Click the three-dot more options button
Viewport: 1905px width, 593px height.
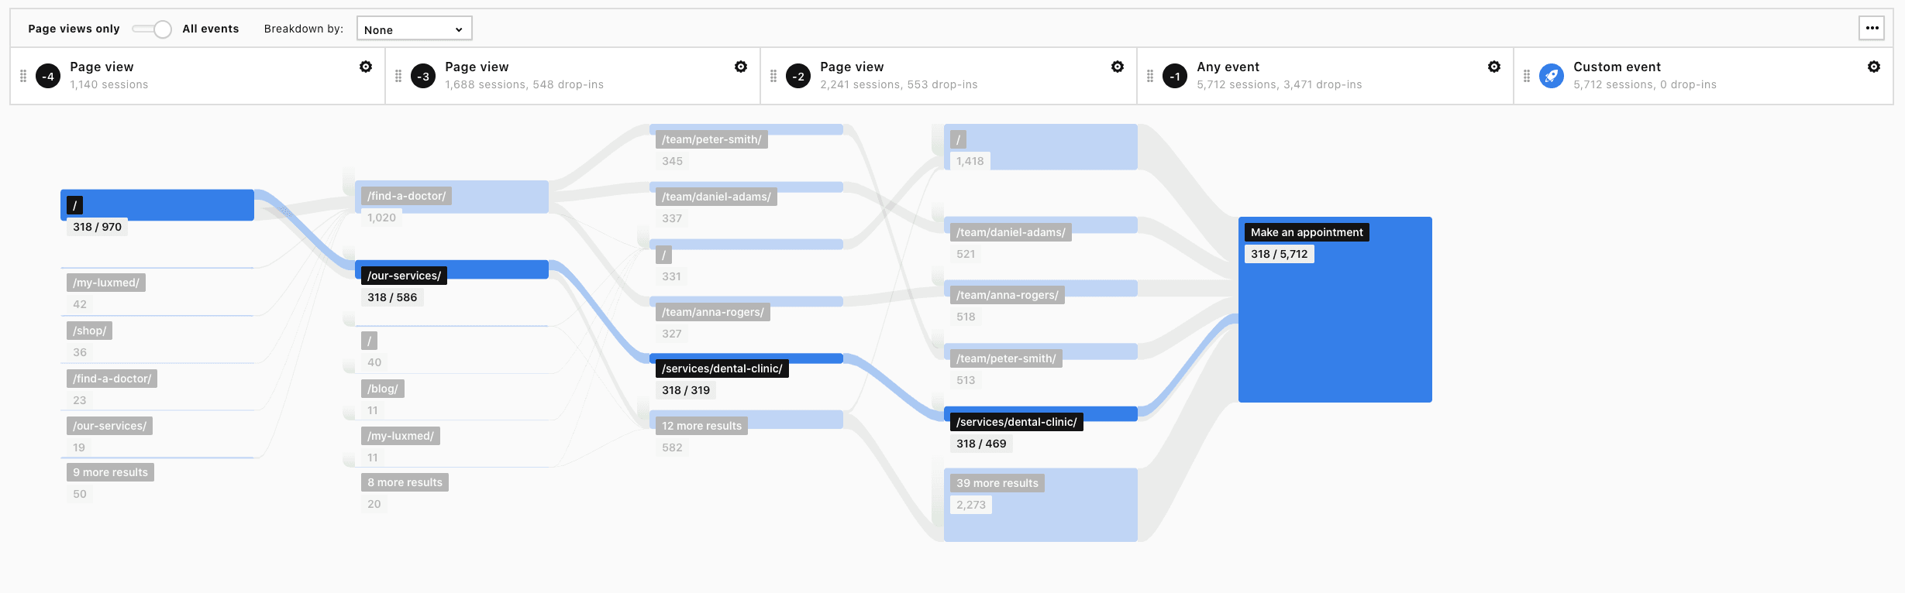(1872, 28)
